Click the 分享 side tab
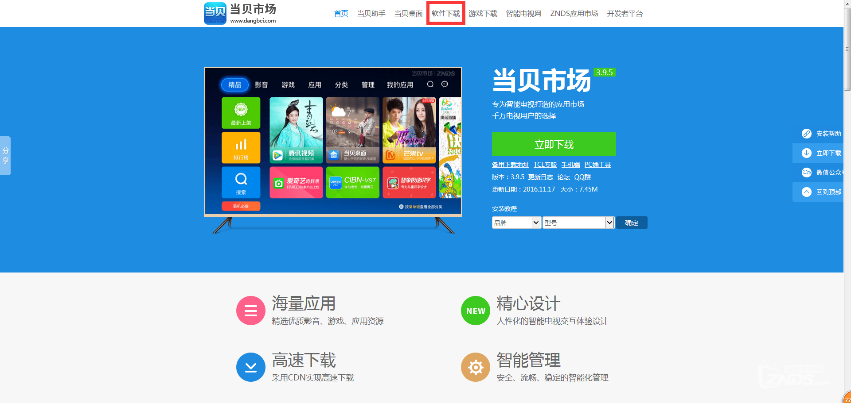Image resolution: width=851 pixels, height=403 pixels. [x=5, y=156]
